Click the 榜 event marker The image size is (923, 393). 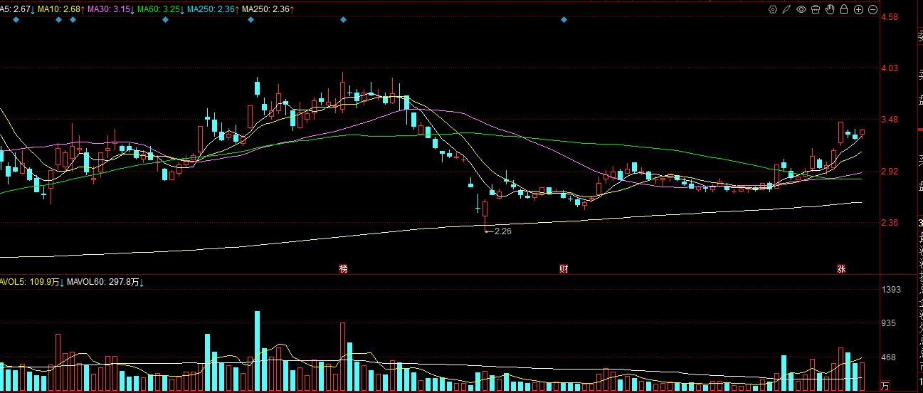click(x=344, y=269)
